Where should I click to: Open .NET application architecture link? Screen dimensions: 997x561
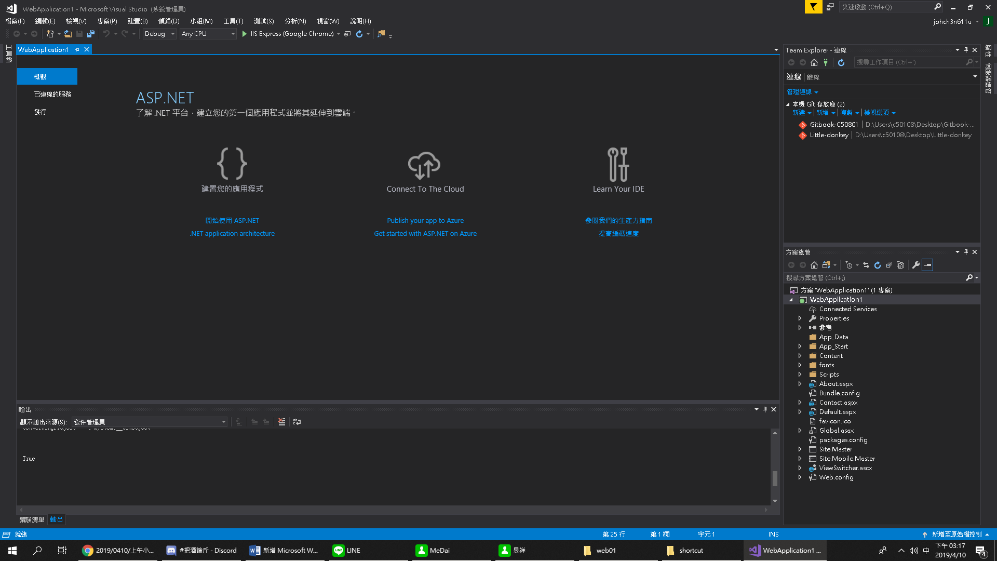point(232,234)
